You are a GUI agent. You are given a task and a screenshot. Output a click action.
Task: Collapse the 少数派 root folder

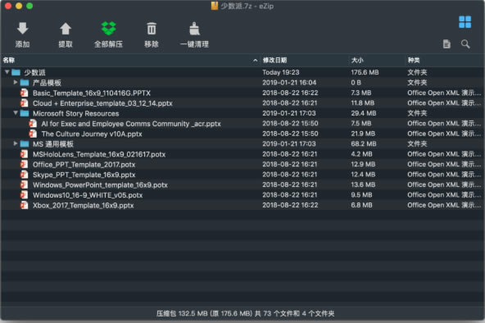tap(7, 72)
